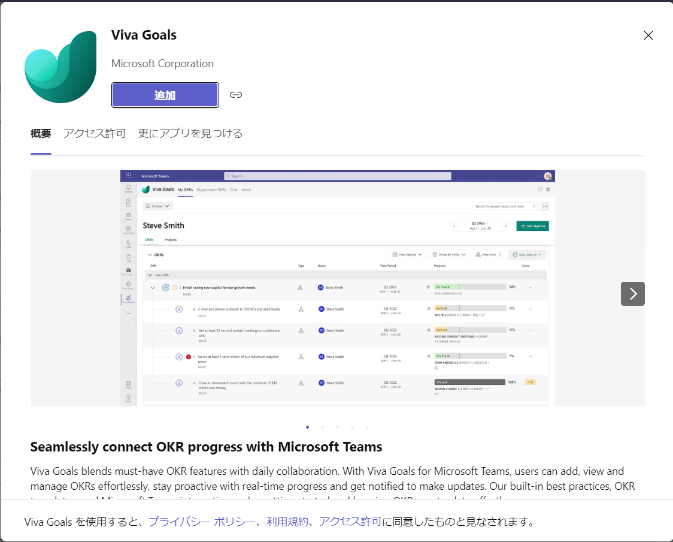Open the 利用規約 link
This screenshot has height=542, width=673.
(287, 522)
